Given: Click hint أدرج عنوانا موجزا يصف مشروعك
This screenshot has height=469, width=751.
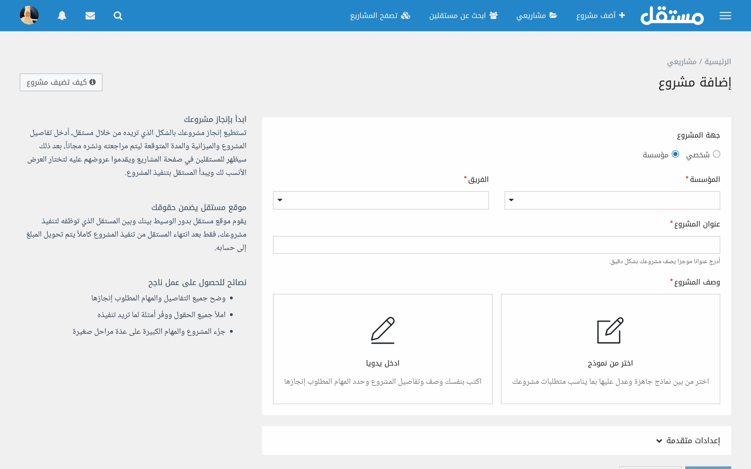Looking at the screenshot, I should point(664,261).
